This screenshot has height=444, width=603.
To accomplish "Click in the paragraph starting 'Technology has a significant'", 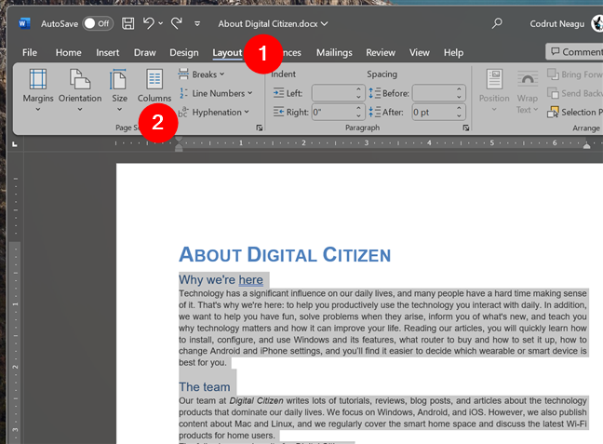I will [x=382, y=328].
